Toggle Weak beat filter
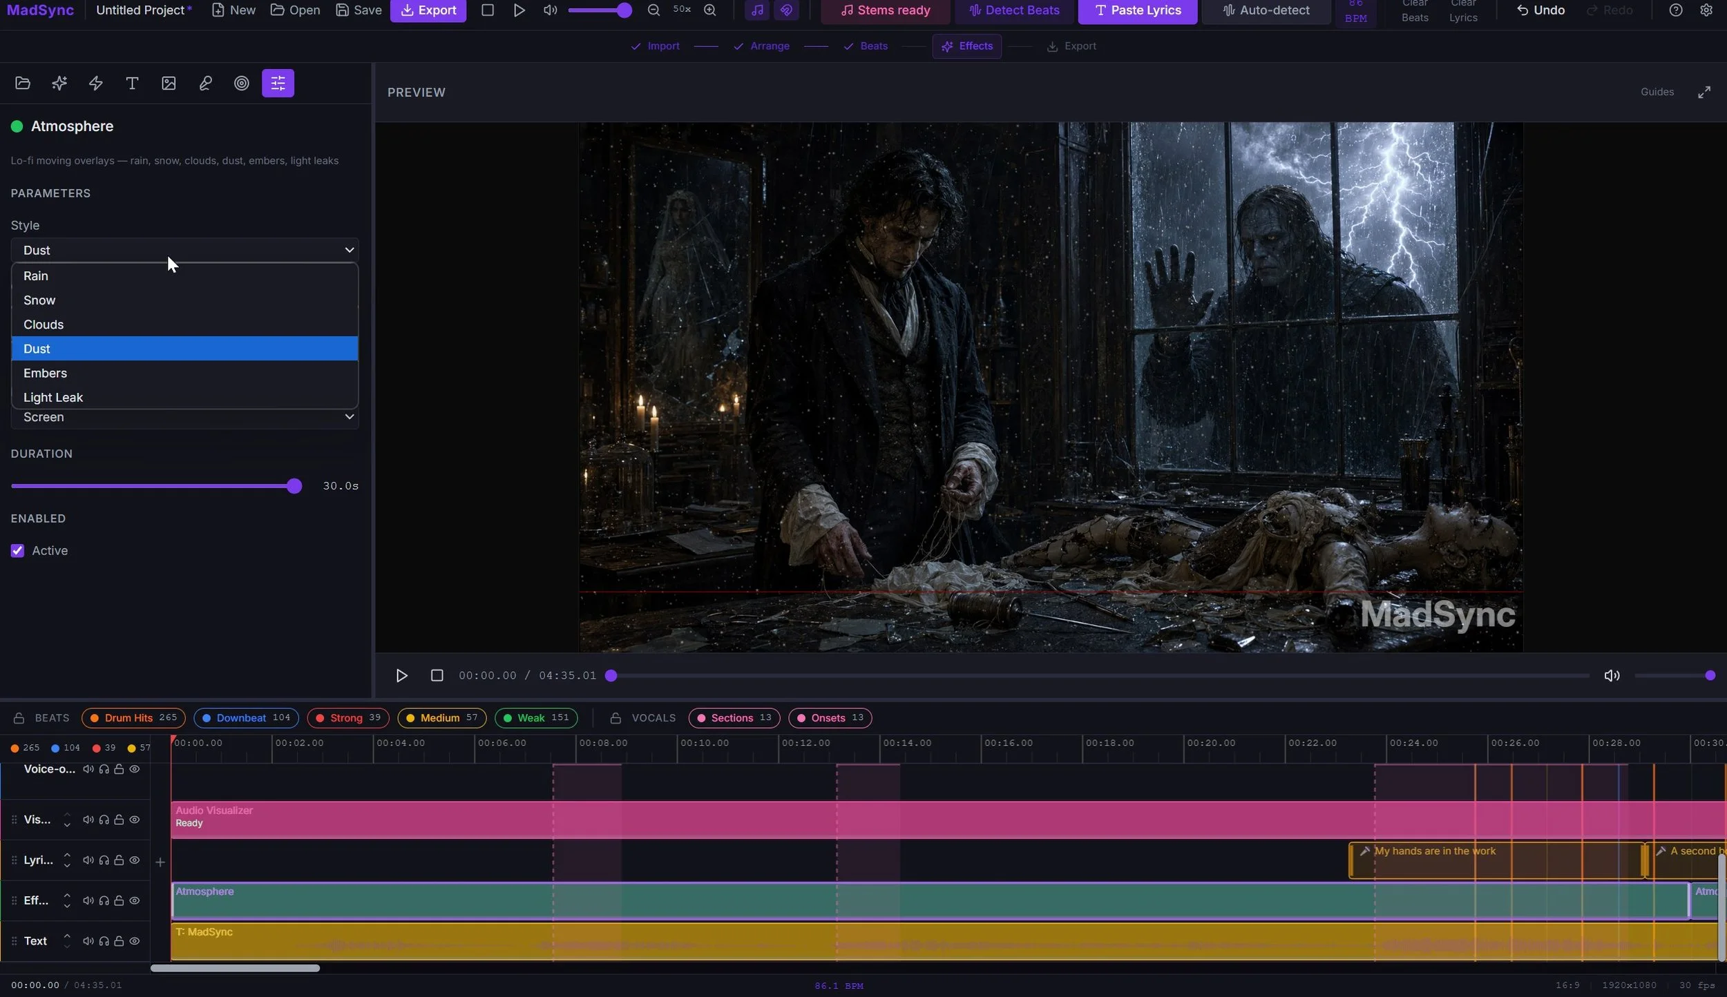1727x997 pixels. (x=536, y=718)
